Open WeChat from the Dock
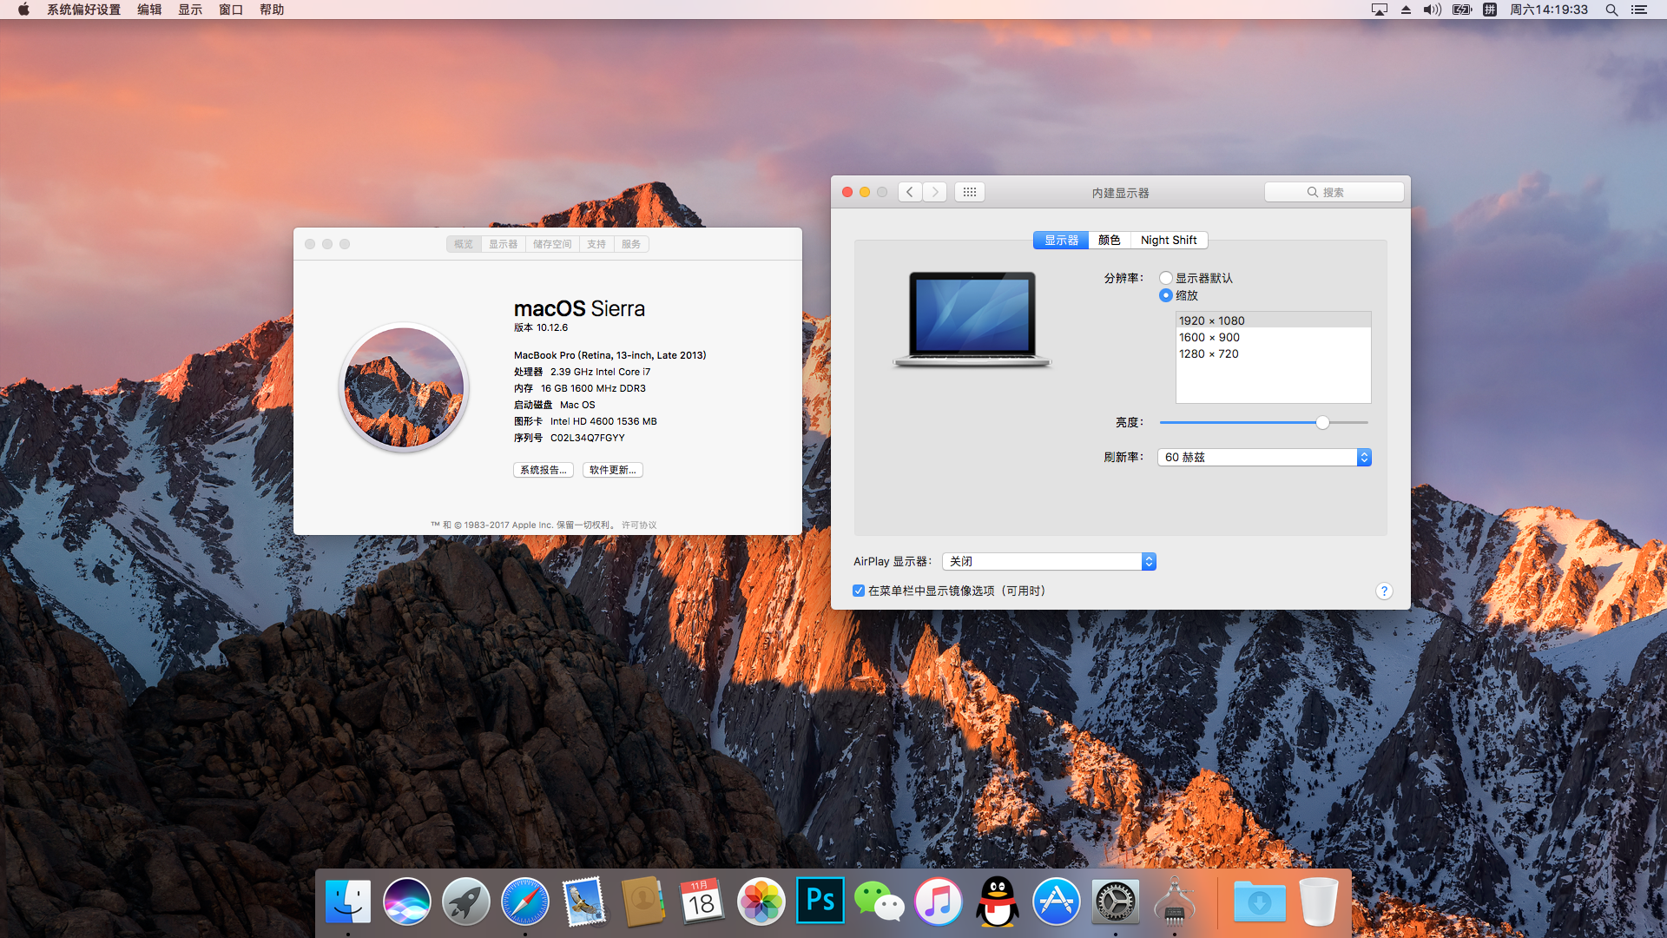Viewport: 1667px width, 938px height. click(x=880, y=902)
